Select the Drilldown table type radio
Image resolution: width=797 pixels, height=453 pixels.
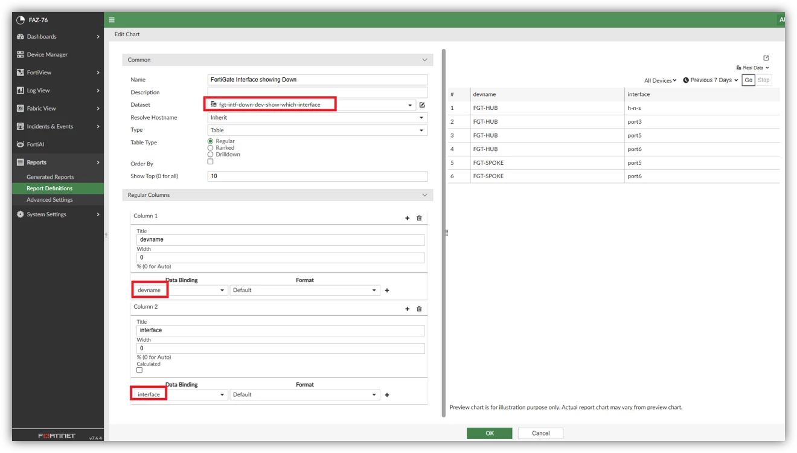(210, 155)
